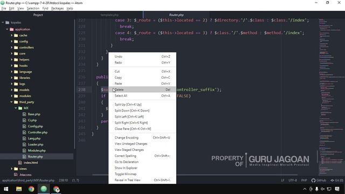
Task: Choose Go to Declaration
Action: click(142, 162)
